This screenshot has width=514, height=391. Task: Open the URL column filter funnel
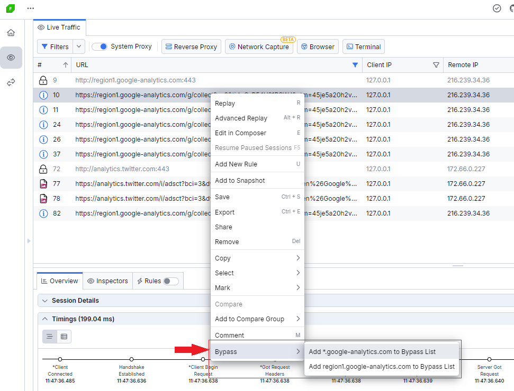pyautogui.click(x=355, y=63)
